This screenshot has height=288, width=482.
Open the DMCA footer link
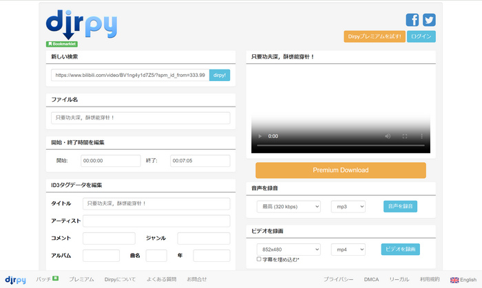tap(371, 280)
